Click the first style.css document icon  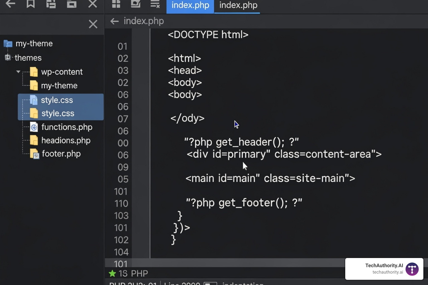[x=34, y=100]
